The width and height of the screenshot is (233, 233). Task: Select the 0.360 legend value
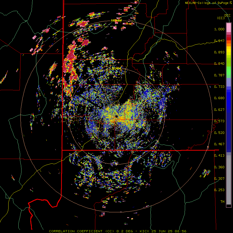219,167
